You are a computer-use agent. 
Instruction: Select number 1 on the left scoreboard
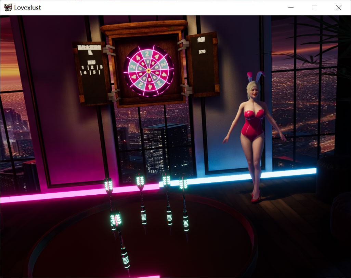coord(82,67)
